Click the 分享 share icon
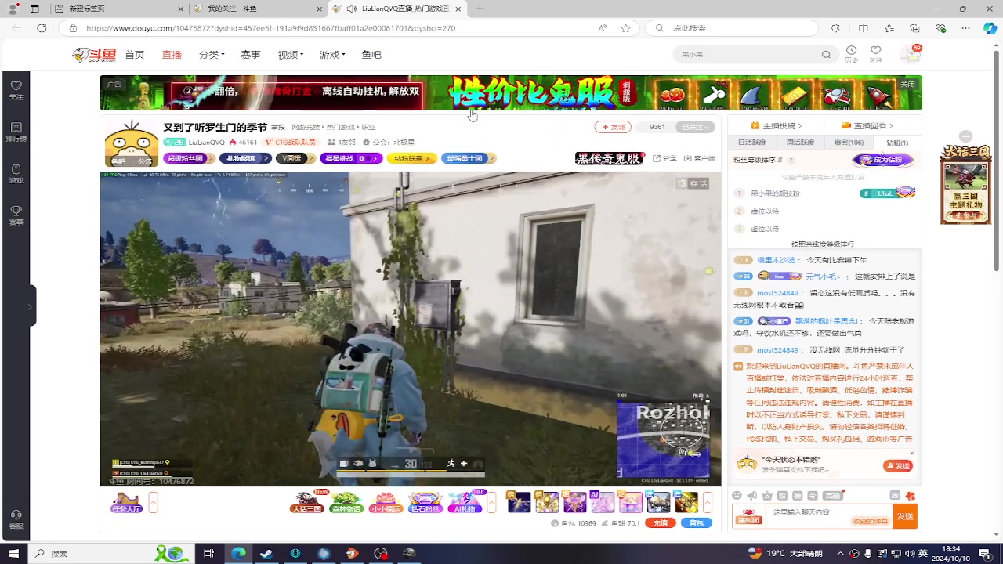1003x564 pixels. coord(664,158)
